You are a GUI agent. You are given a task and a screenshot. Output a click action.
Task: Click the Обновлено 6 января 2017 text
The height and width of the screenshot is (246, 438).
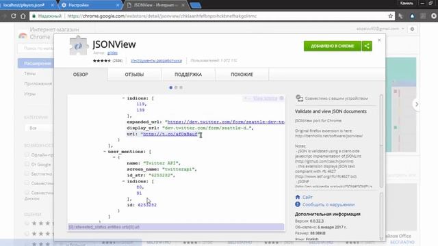point(321,227)
